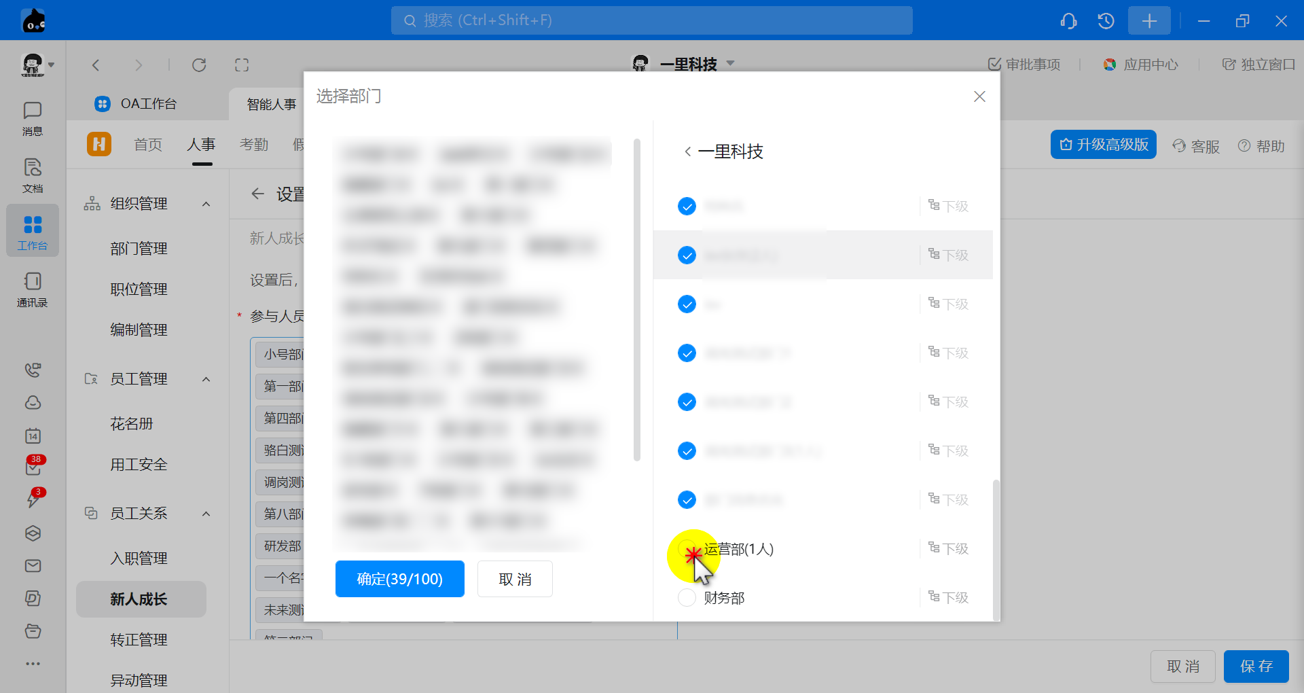Click the headset support icon in title bar
This screenshot has width=1304, height=693.
(1068, 21)
